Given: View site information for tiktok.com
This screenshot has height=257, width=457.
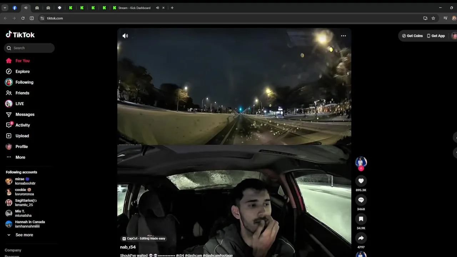Looking at the screenshot, I should 42,18.
